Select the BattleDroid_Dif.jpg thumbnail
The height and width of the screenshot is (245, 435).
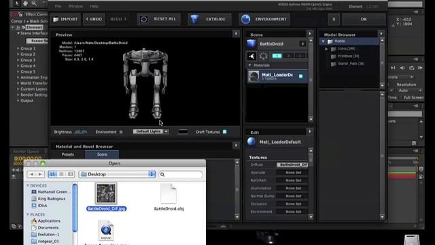click(x=106, y=193)
